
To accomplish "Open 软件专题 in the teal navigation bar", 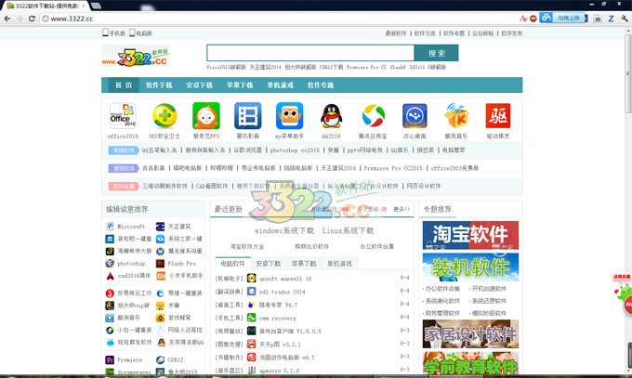I will coord(321,85).
